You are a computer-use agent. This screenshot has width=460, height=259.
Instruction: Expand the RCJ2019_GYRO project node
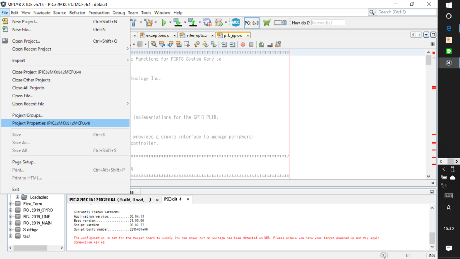pyautogui.click(x=11, y=210)
